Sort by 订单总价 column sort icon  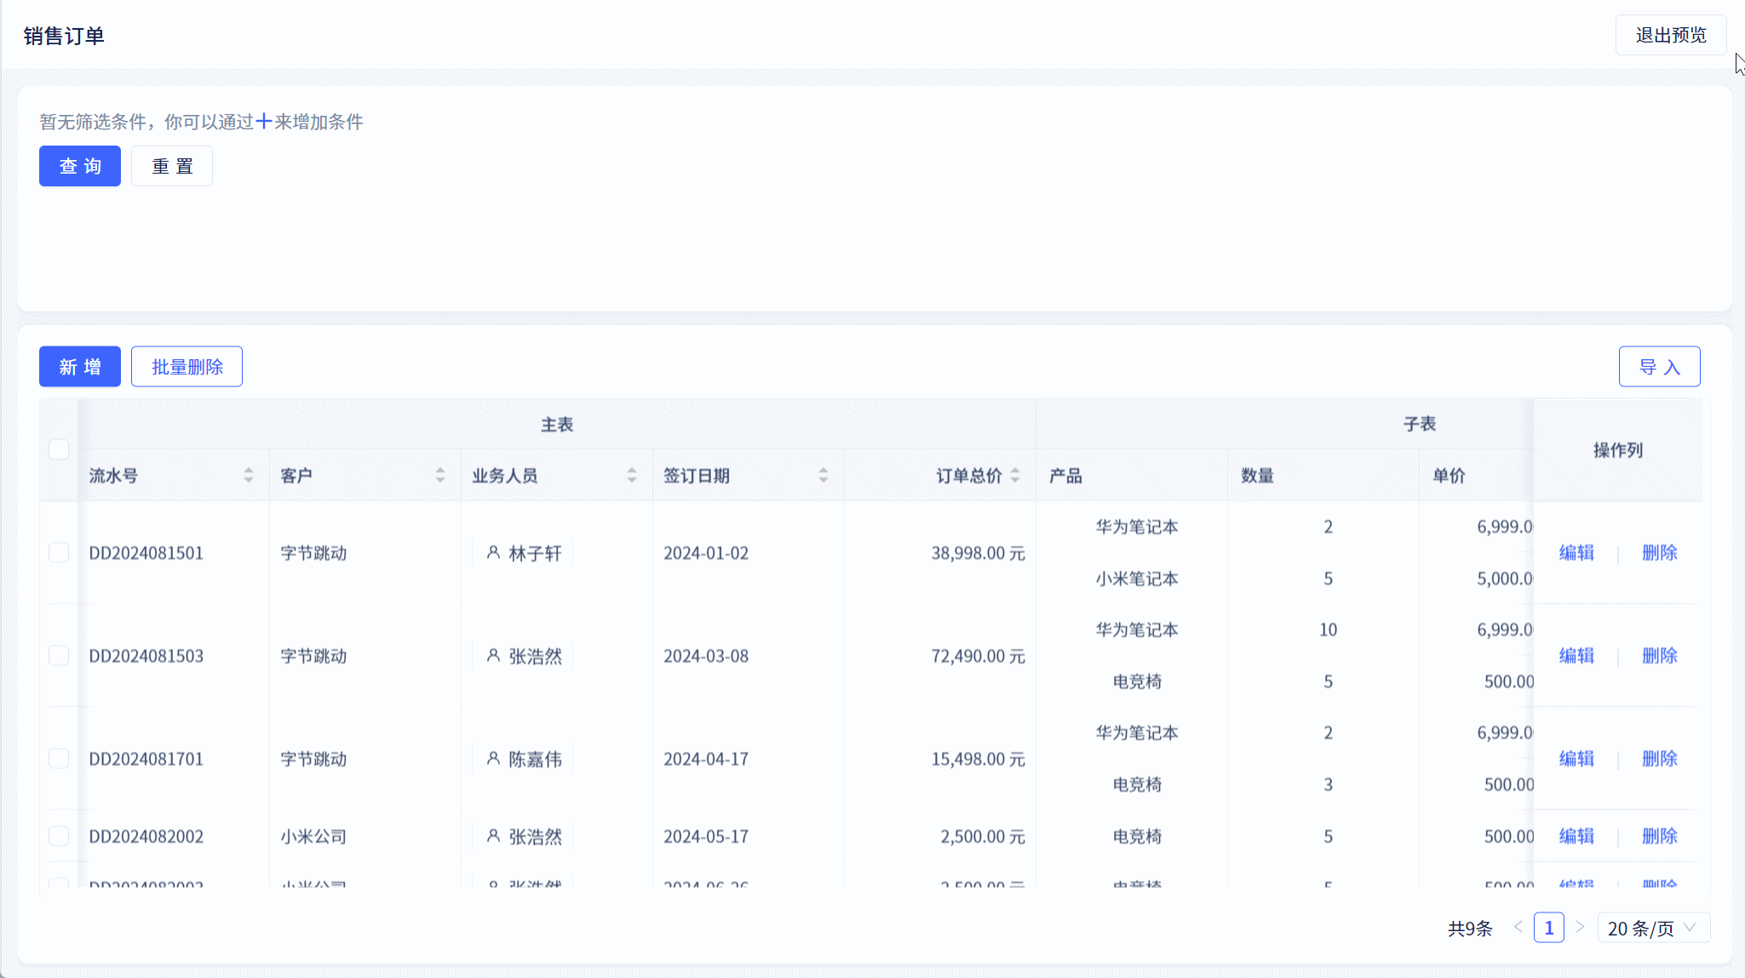tap(1015, 475)
